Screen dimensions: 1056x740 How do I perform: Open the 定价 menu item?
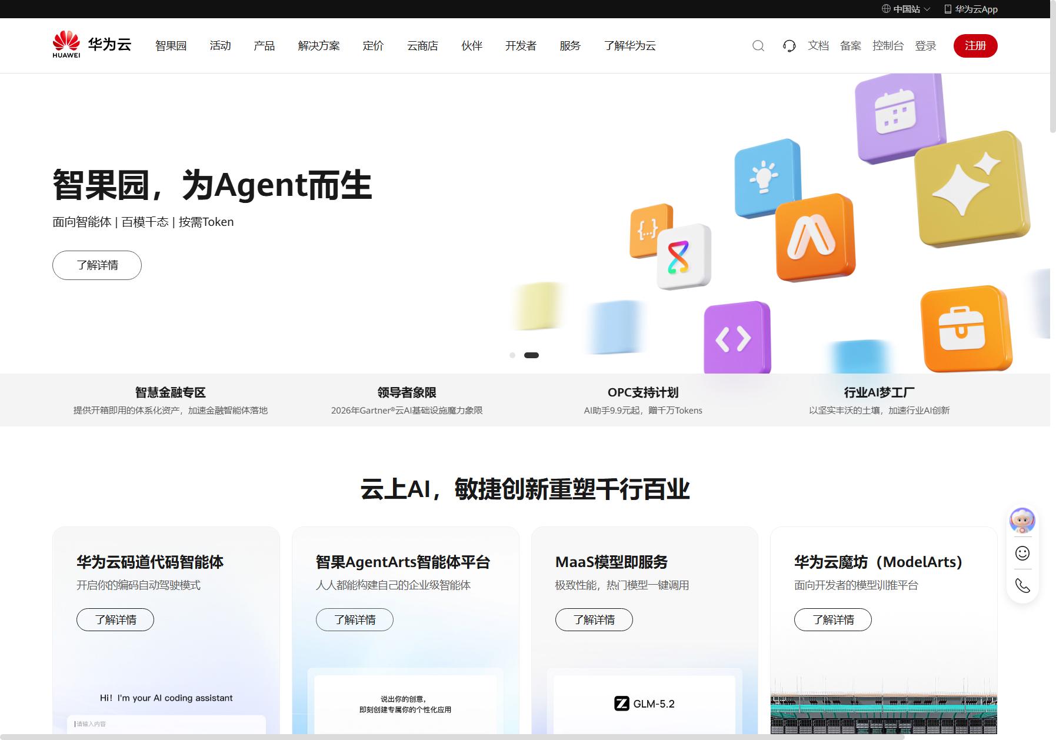373,46
